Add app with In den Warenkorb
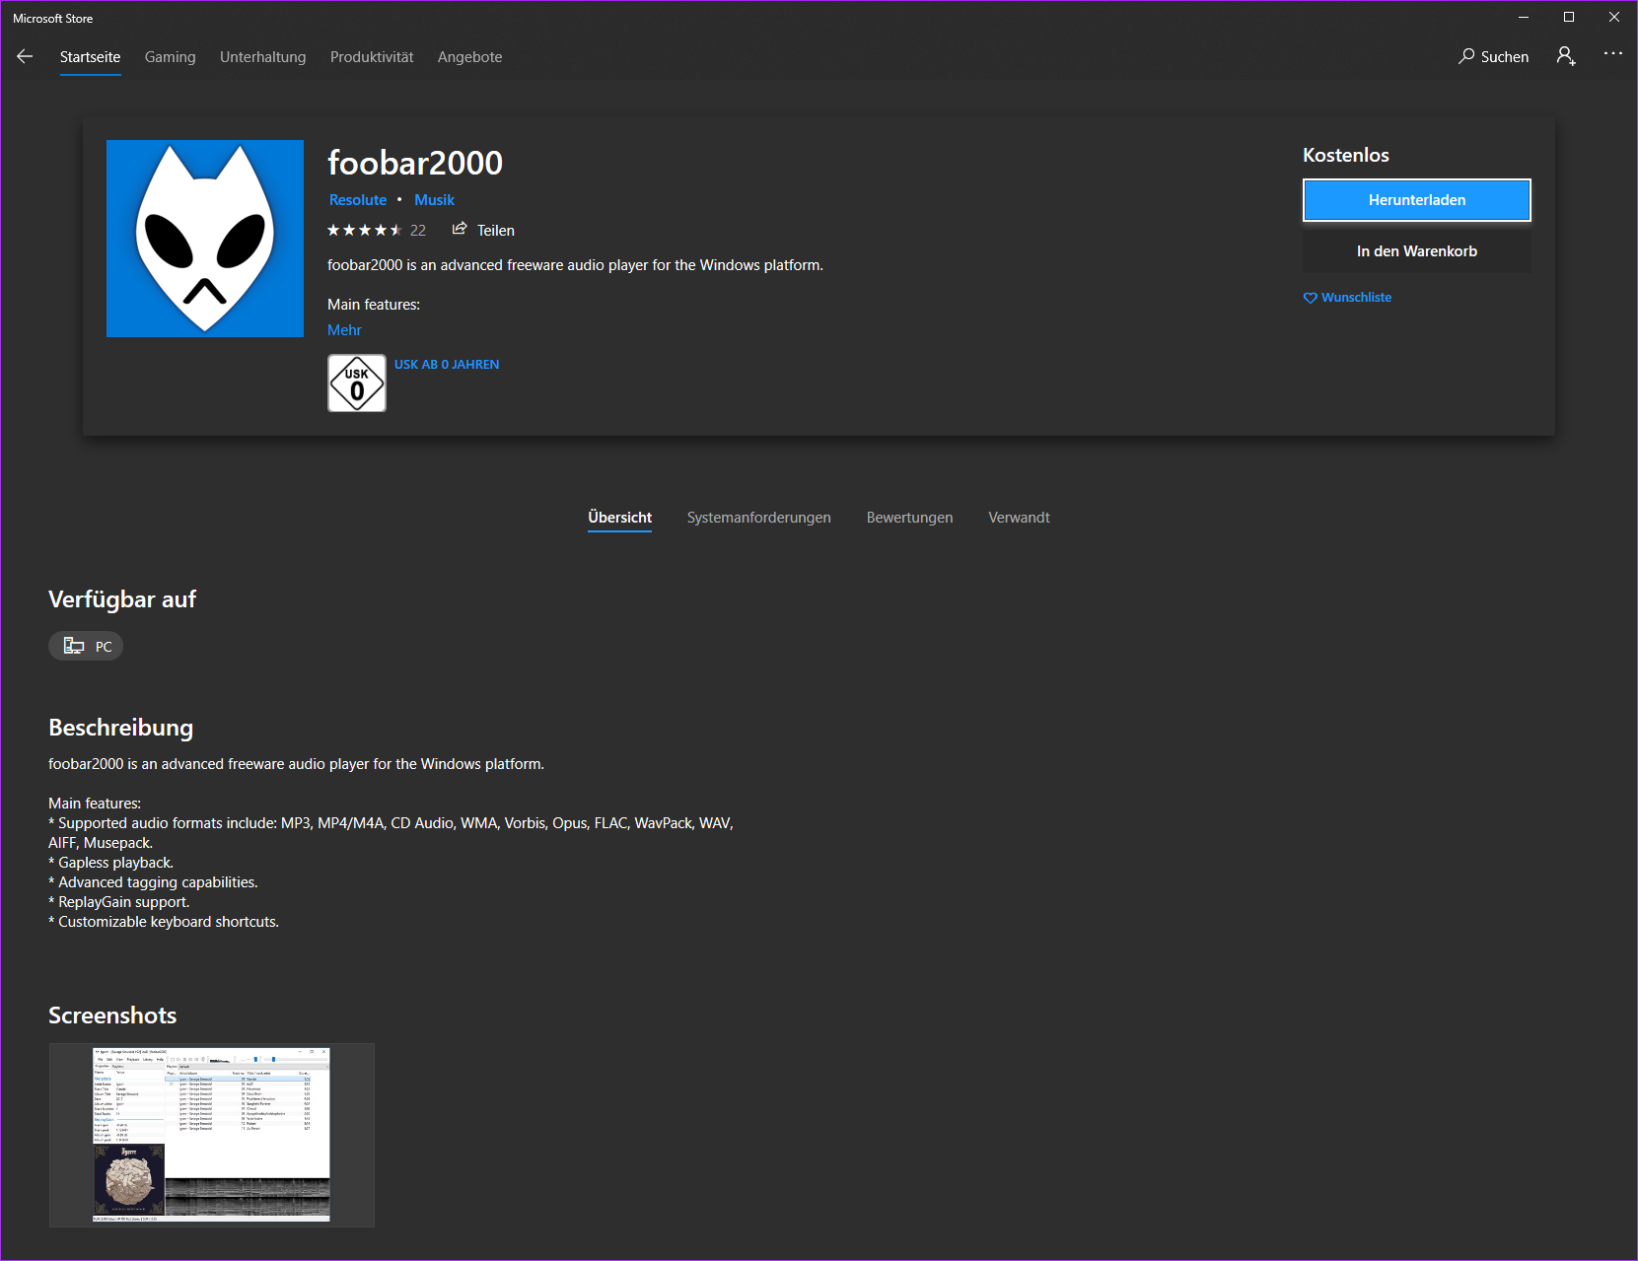1638x1261 pixels. 1417,251
